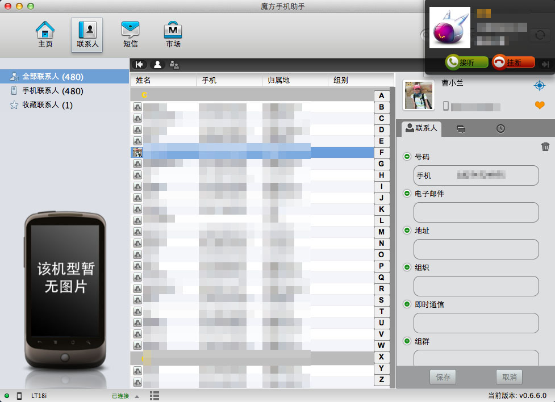Answer the call with 接听 button

pyautogui.click(x=466, y=62)
